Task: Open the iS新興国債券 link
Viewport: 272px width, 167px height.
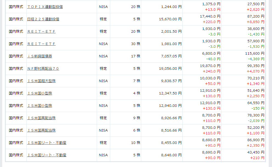Action: (40, 56)
